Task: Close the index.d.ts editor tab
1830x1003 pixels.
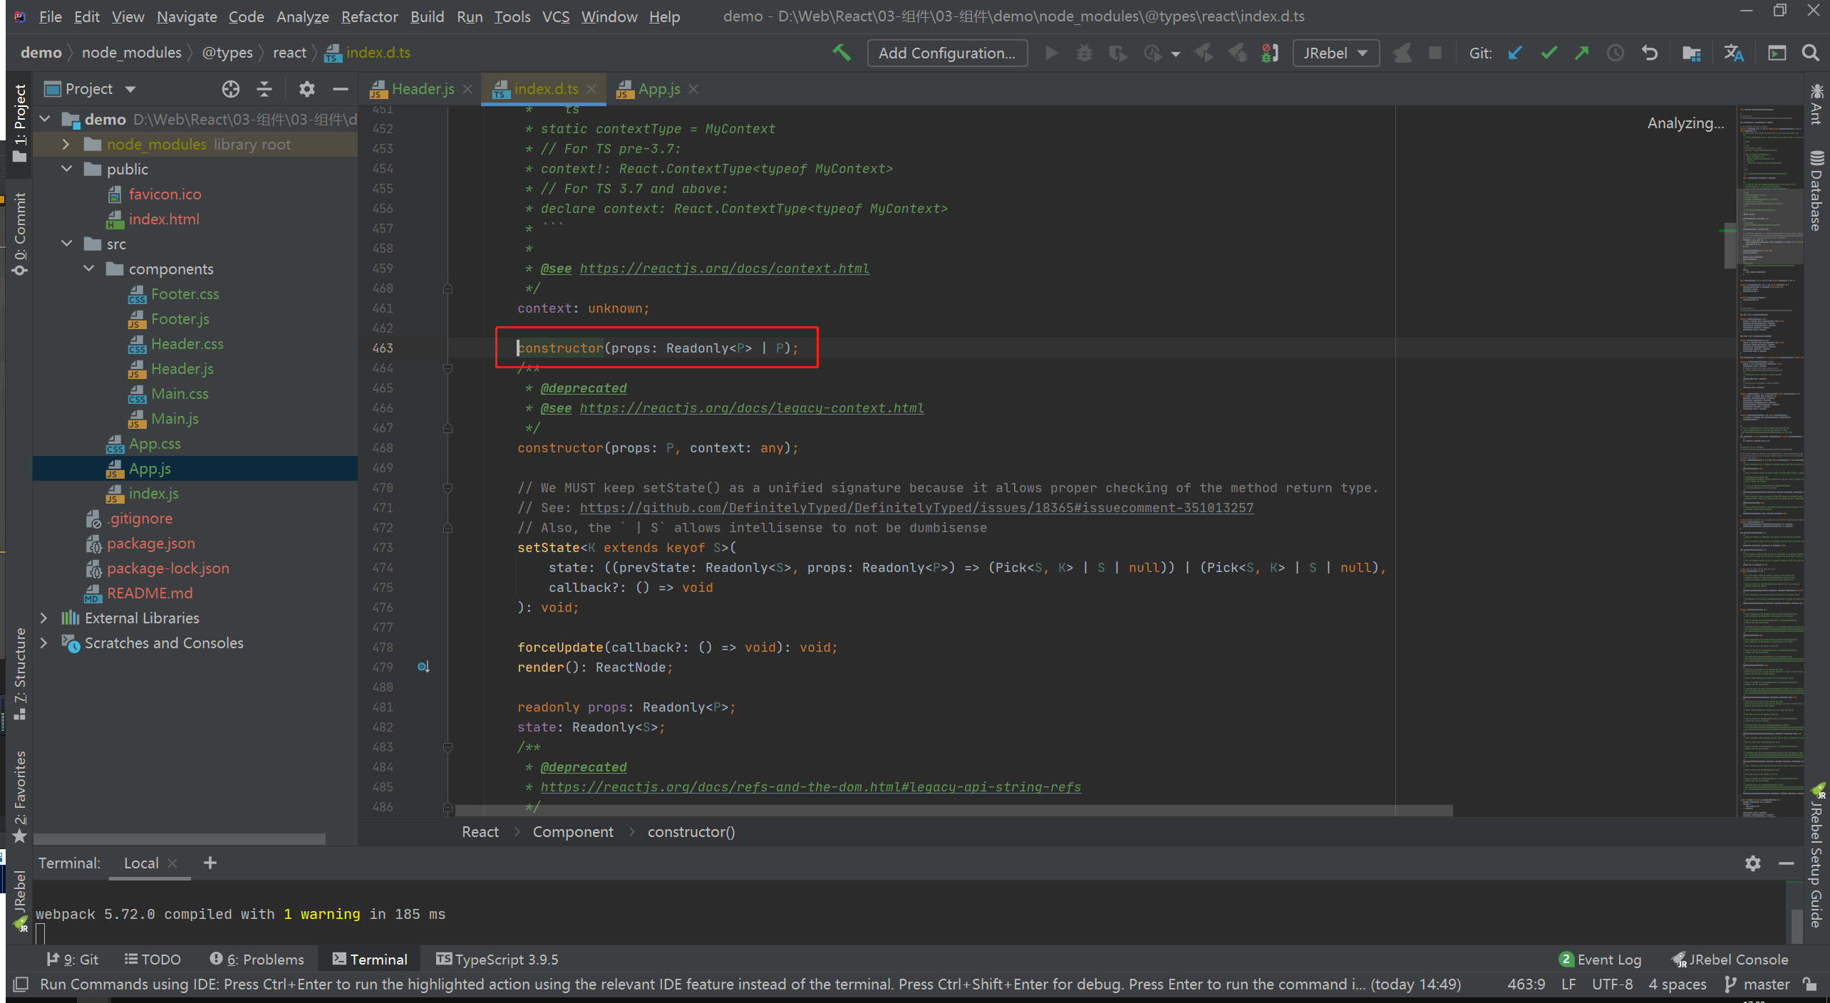Action: tap(591, 89)
